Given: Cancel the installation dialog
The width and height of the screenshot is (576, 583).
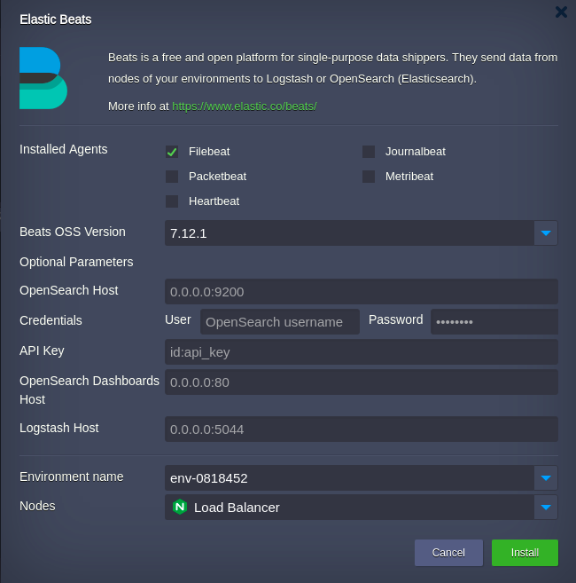Looking at the screenshot, I should click(x=448, y=553).
